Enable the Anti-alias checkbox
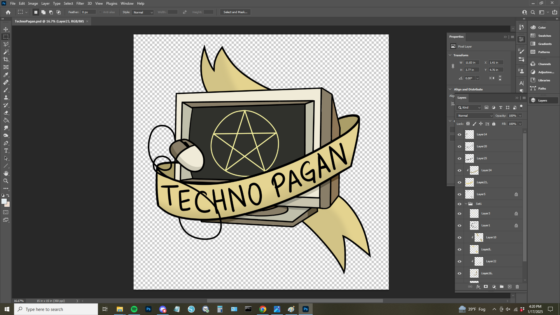 pos(100,12)
